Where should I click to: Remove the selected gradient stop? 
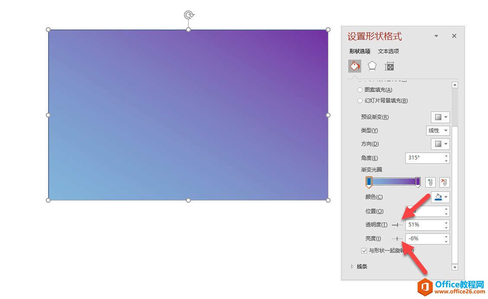[x=444, y=182]
